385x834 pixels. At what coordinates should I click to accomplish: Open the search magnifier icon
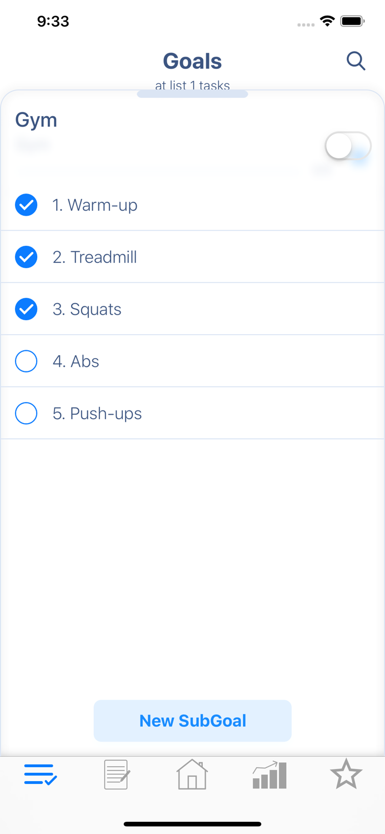(356, 61)
